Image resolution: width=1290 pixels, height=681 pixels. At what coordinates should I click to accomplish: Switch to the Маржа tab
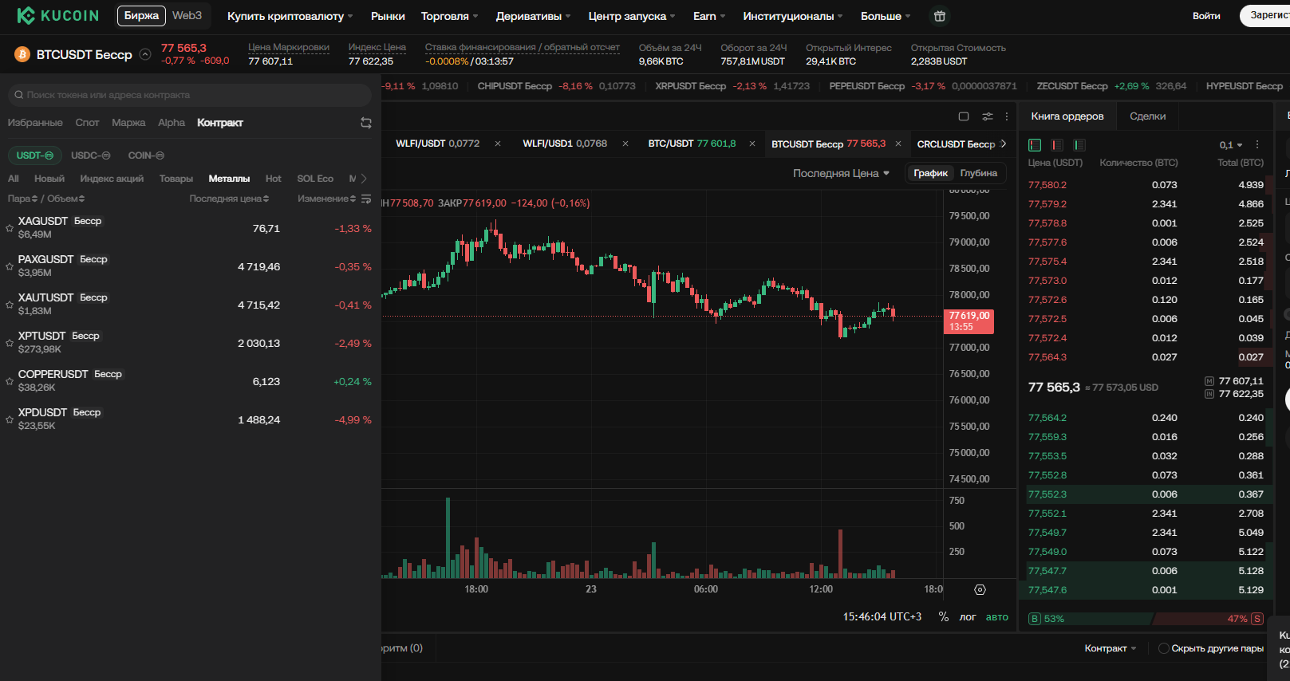[128, 123]
